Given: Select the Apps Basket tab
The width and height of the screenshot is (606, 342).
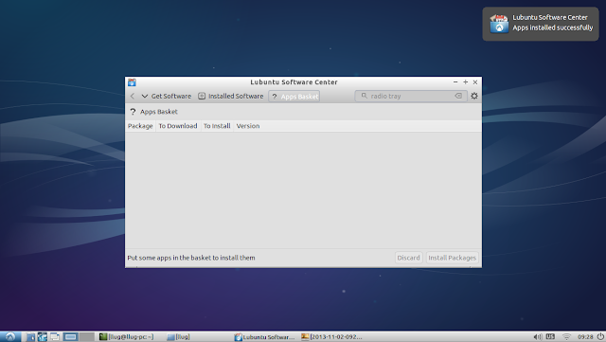Looking at the screenshot, I should coord(294,97).
